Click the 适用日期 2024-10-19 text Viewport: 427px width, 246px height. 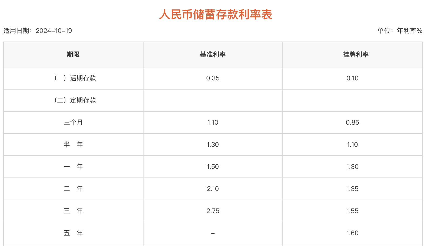[38, 31]
